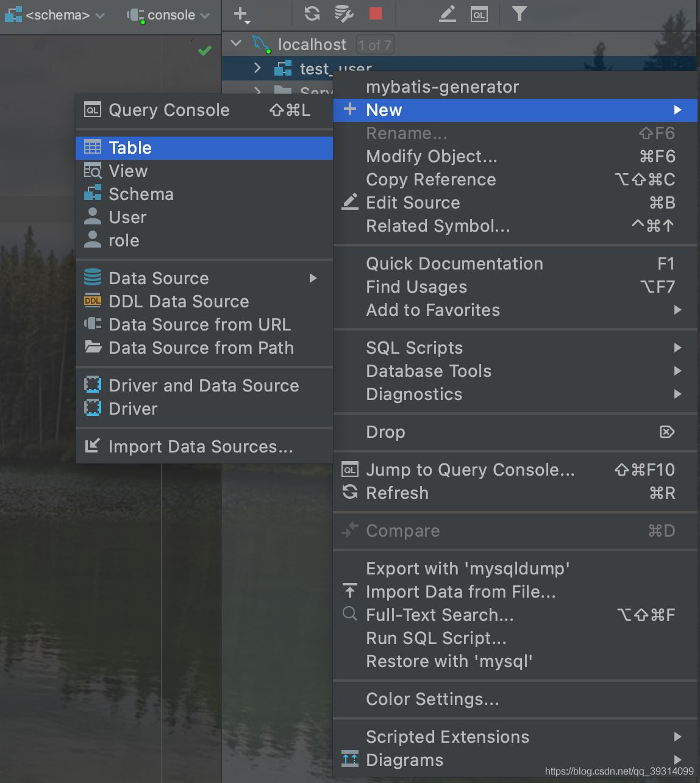Expand the test_user schema node

[257, 68]
